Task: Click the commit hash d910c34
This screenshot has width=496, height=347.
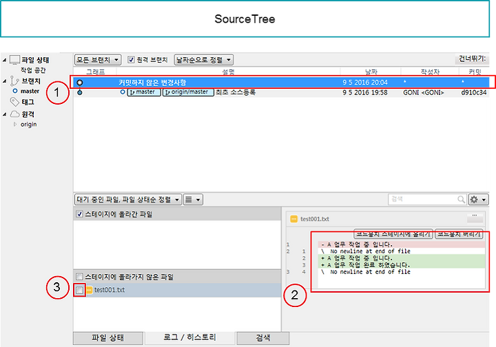Action: coord(473,92)
